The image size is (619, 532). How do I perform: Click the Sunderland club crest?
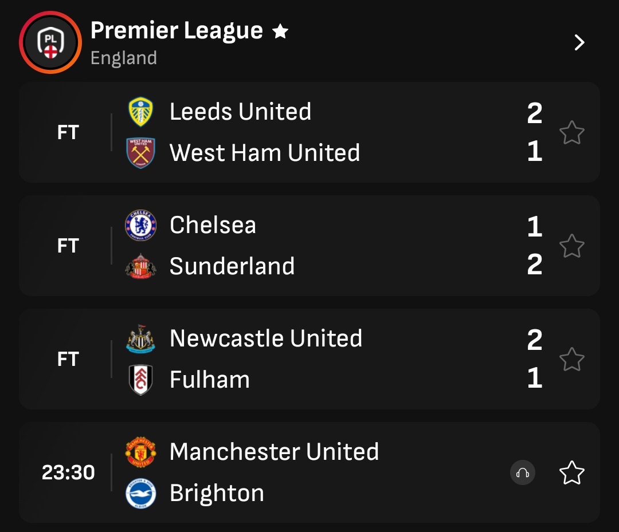(x=140, y=266)
